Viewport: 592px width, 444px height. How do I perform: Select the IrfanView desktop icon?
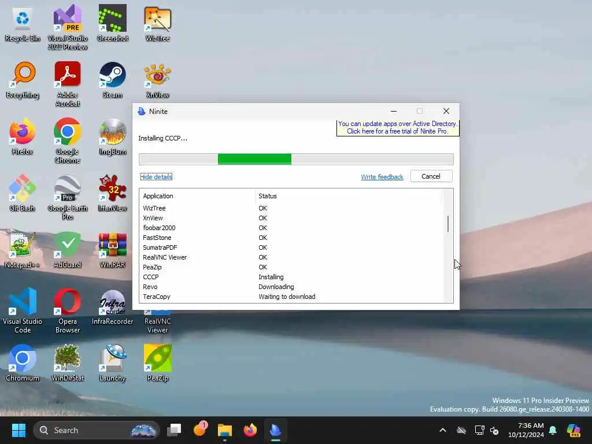coord(113,193)
